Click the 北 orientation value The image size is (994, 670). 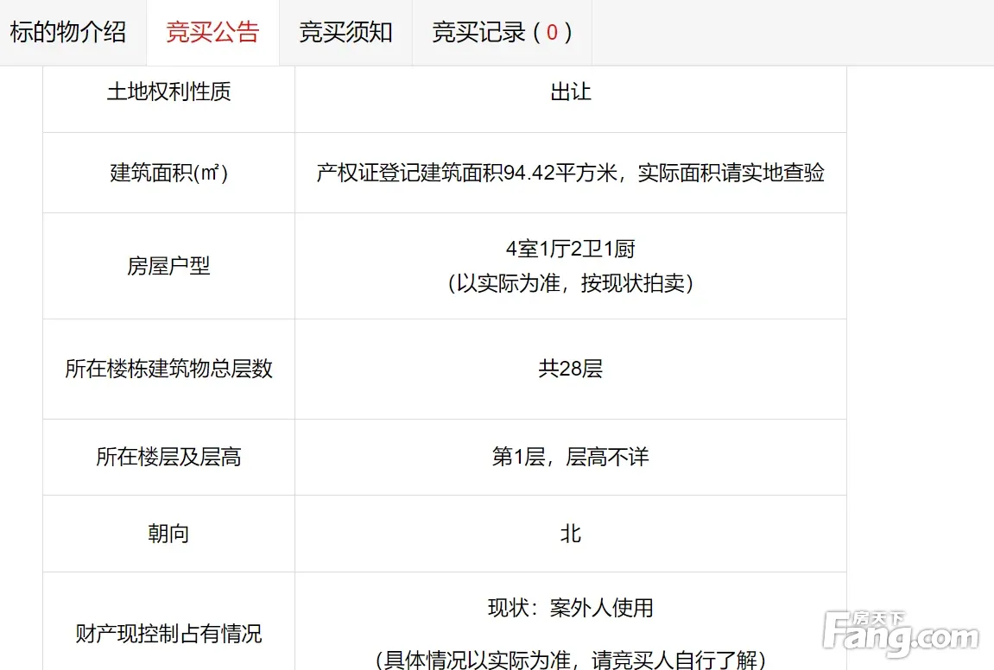point(570,534)
